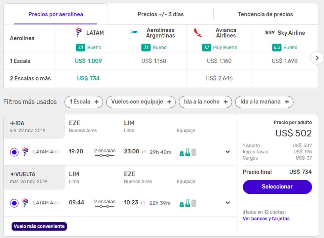Screen dimensions: 324x238
Task: Click the Aerolíneas Argentinas logo icon
Action: (134, 32)
